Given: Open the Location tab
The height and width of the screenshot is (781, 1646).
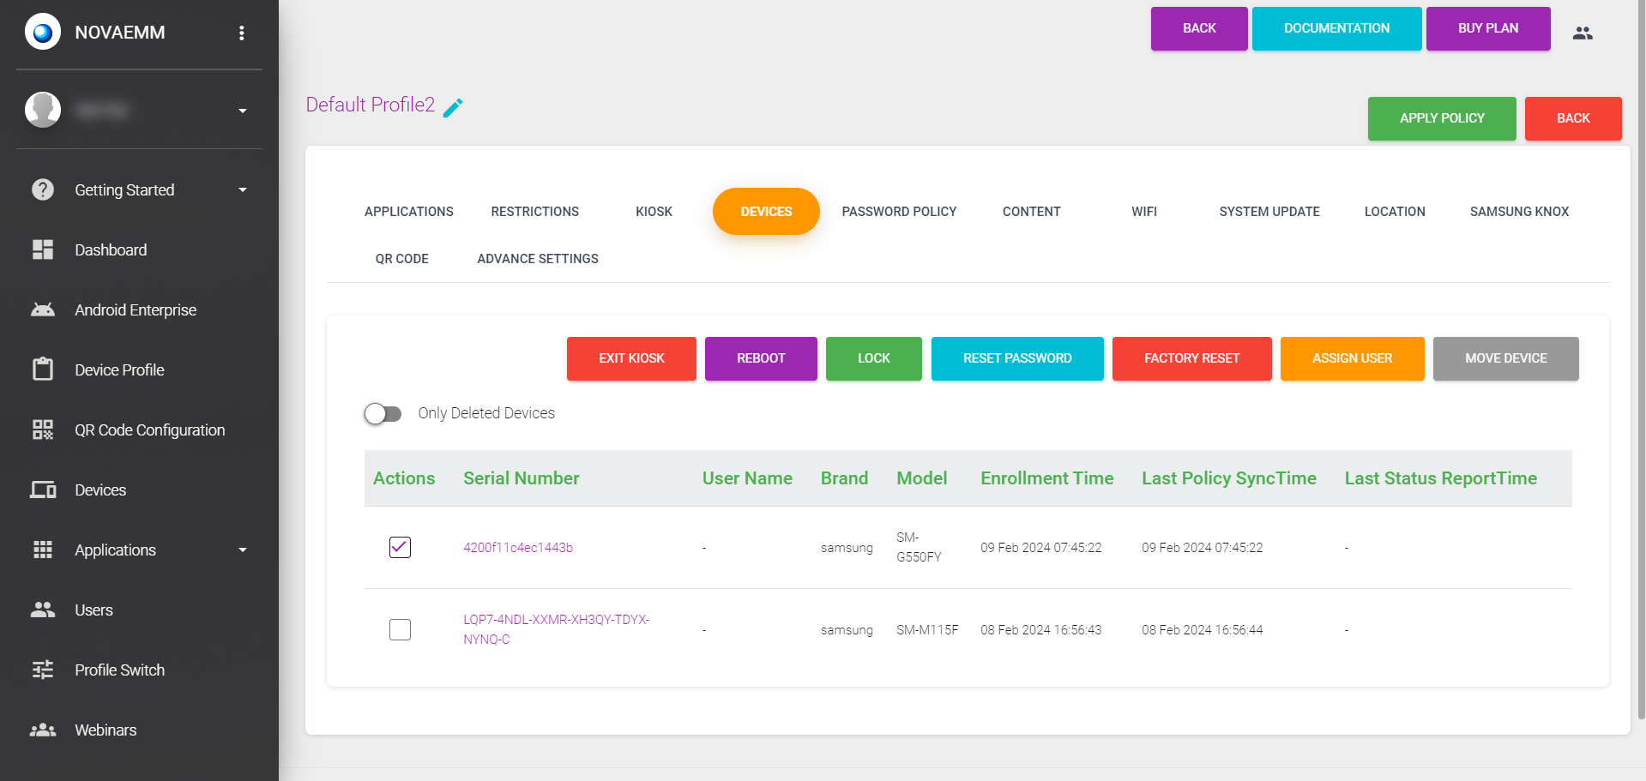Looking at the screenshot, I should point(1395,212).
